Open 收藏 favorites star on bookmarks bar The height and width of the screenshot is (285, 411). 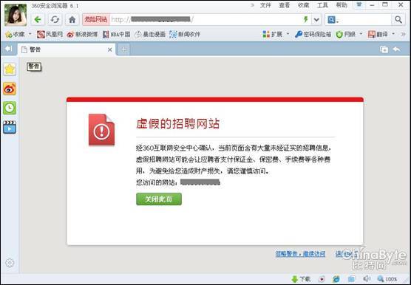point(15,34)
